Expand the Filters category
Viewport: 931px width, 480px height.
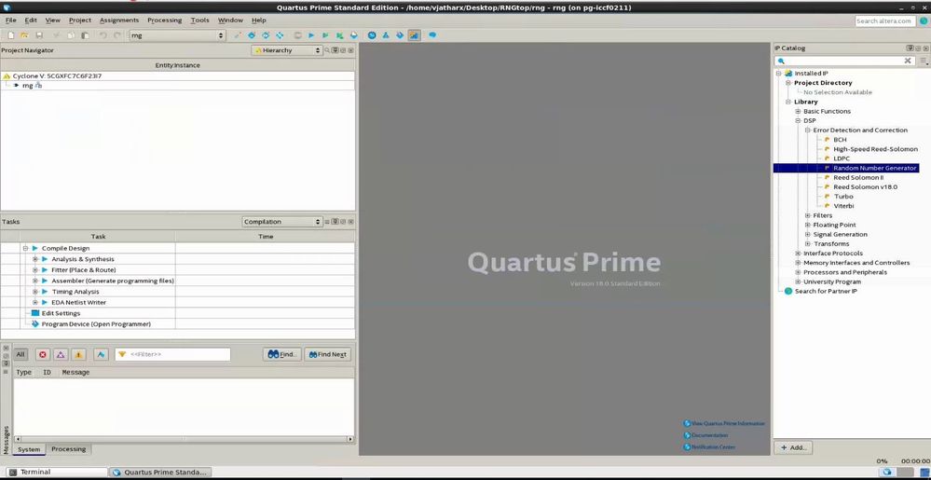point(807,215)
